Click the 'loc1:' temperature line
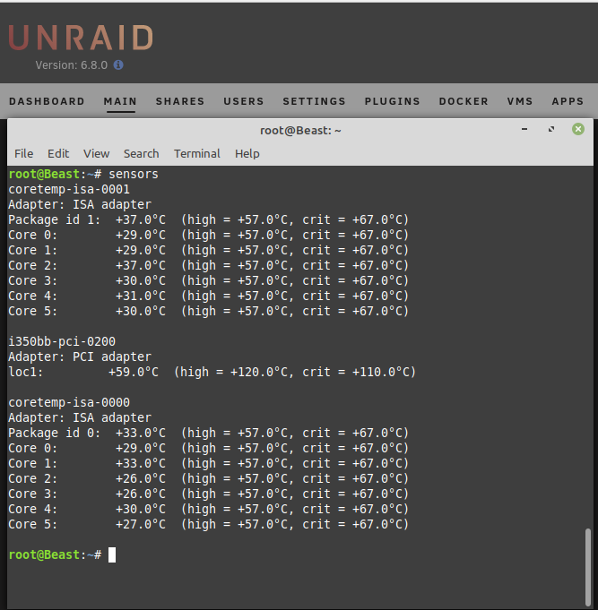Screen dimensions: 598x610 (x=212, y=372)
